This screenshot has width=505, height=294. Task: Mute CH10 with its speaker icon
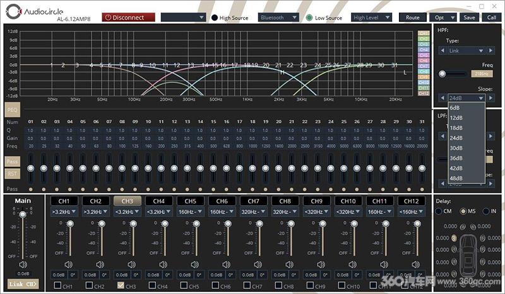pos(352,264)
